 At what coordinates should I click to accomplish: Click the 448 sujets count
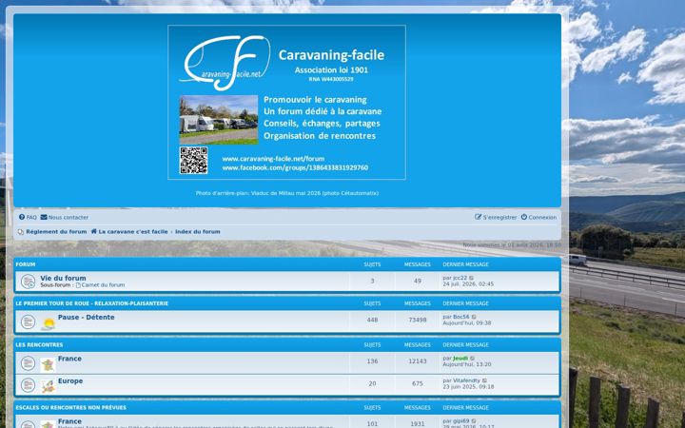(372, 321)
